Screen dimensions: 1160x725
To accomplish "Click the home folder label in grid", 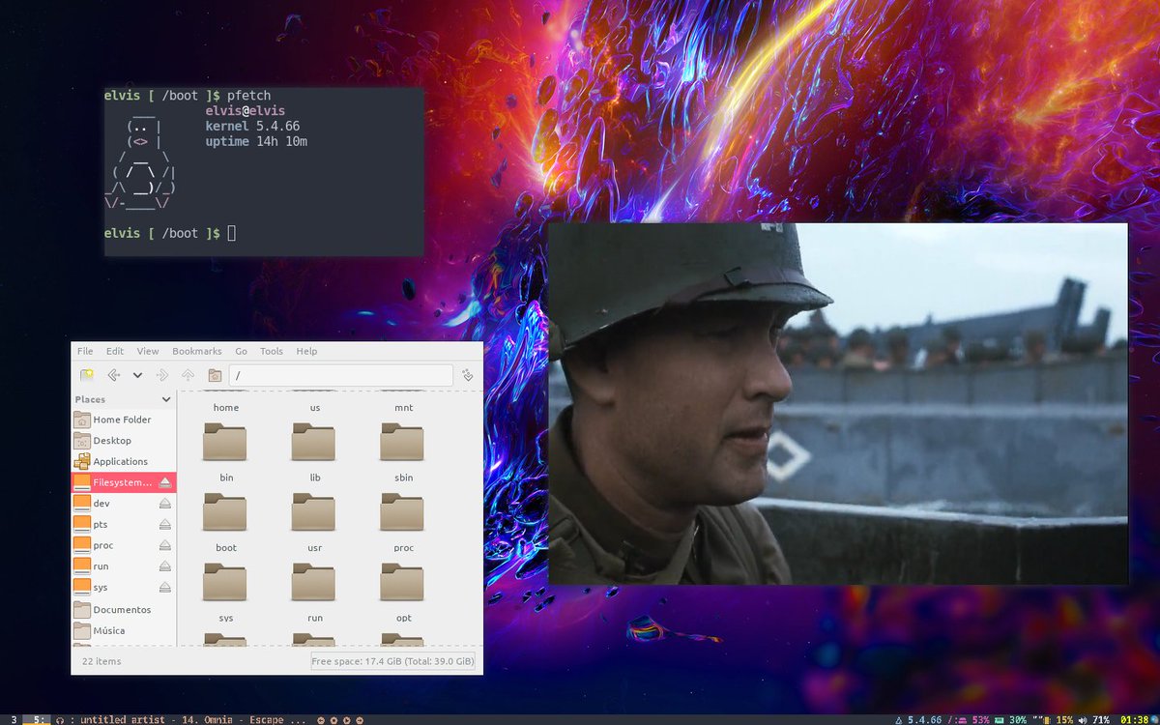I will [226, 408].
